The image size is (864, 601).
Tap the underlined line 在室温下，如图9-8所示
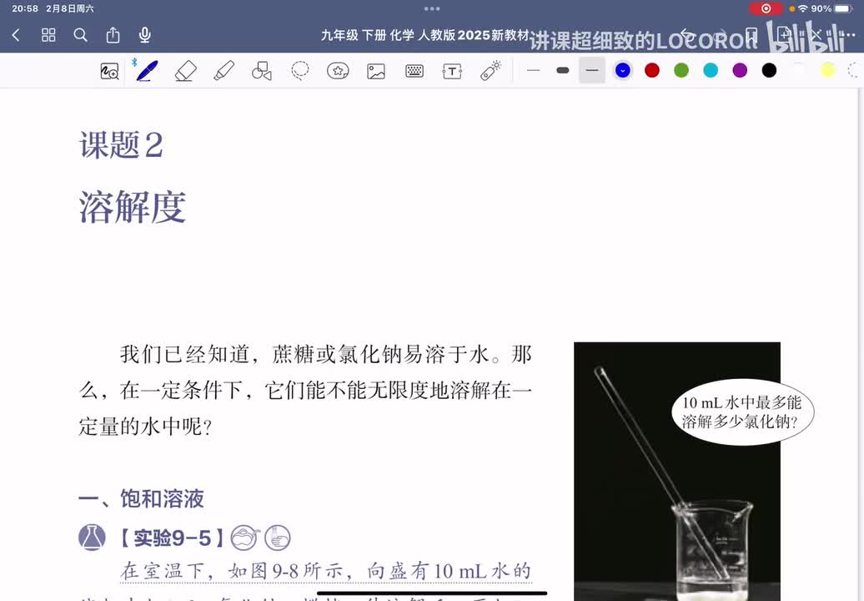[325, 571]
